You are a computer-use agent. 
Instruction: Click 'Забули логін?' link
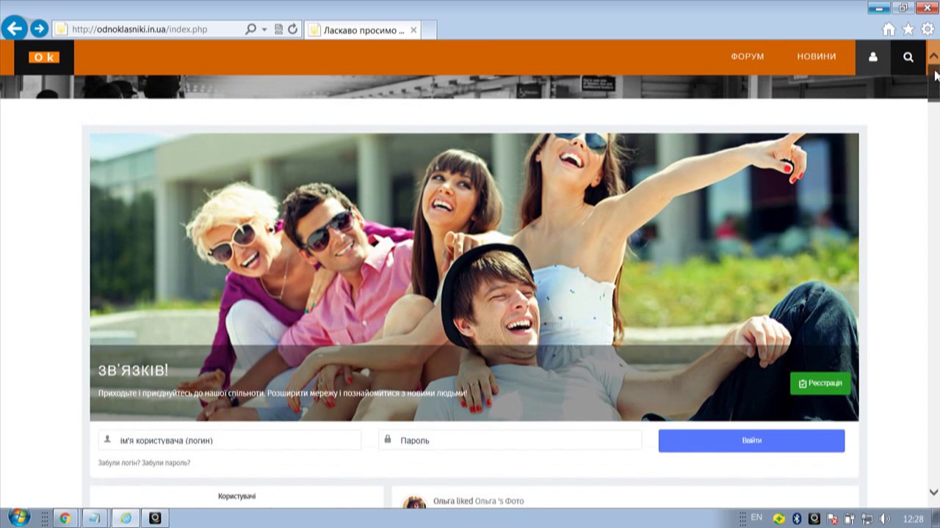coord(119,463)
